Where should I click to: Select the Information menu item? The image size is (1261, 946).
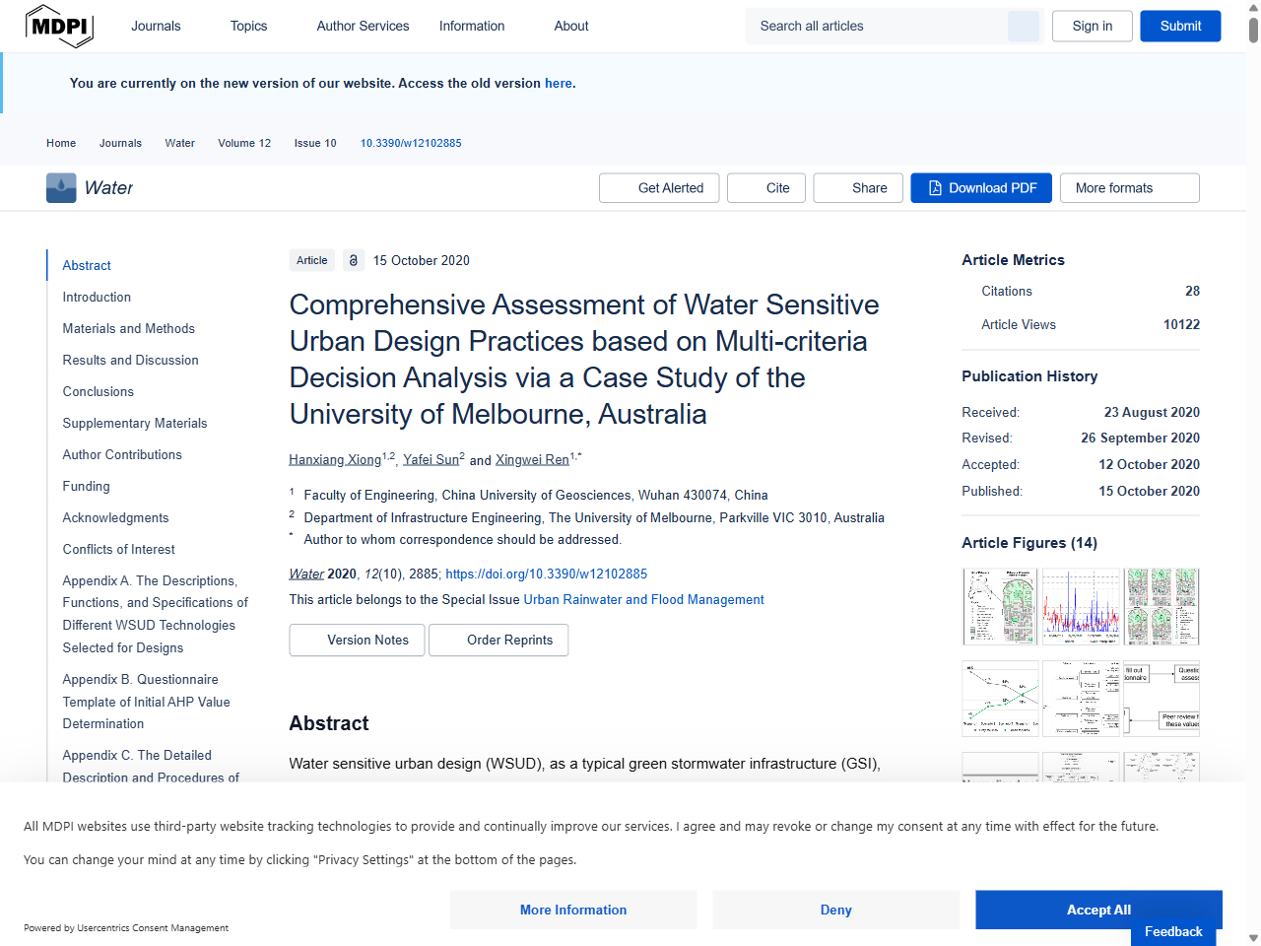point(471,26)
